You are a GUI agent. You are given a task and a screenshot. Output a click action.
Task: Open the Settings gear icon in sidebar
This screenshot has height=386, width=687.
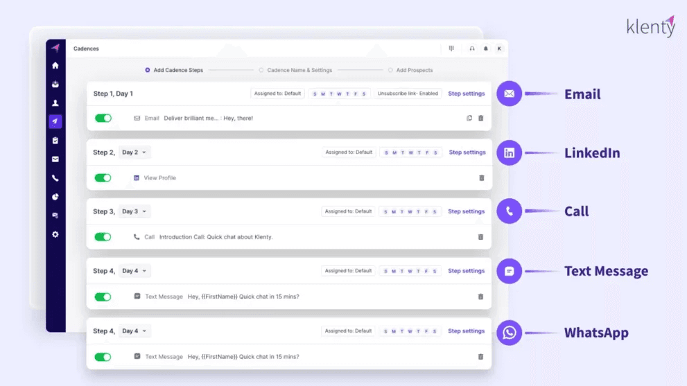pos(55,234)
